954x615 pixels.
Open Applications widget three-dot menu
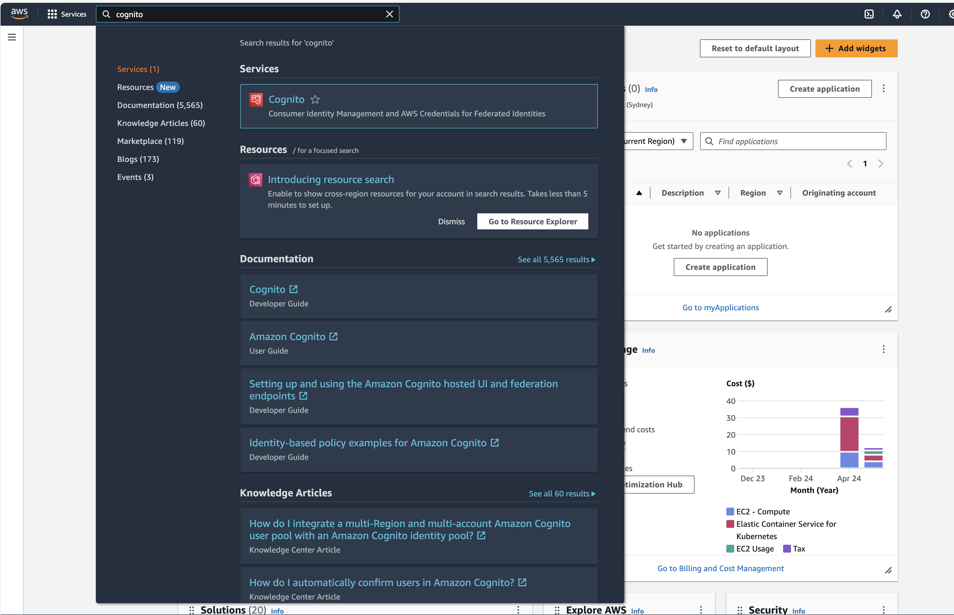(883, 89)
